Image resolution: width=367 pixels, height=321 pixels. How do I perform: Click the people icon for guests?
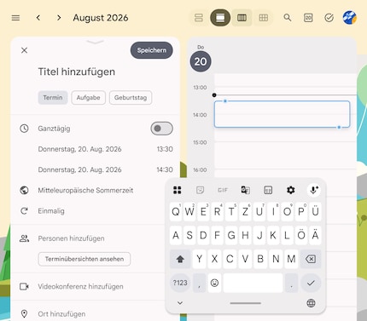pyautogui.click(x=24, y=238)
